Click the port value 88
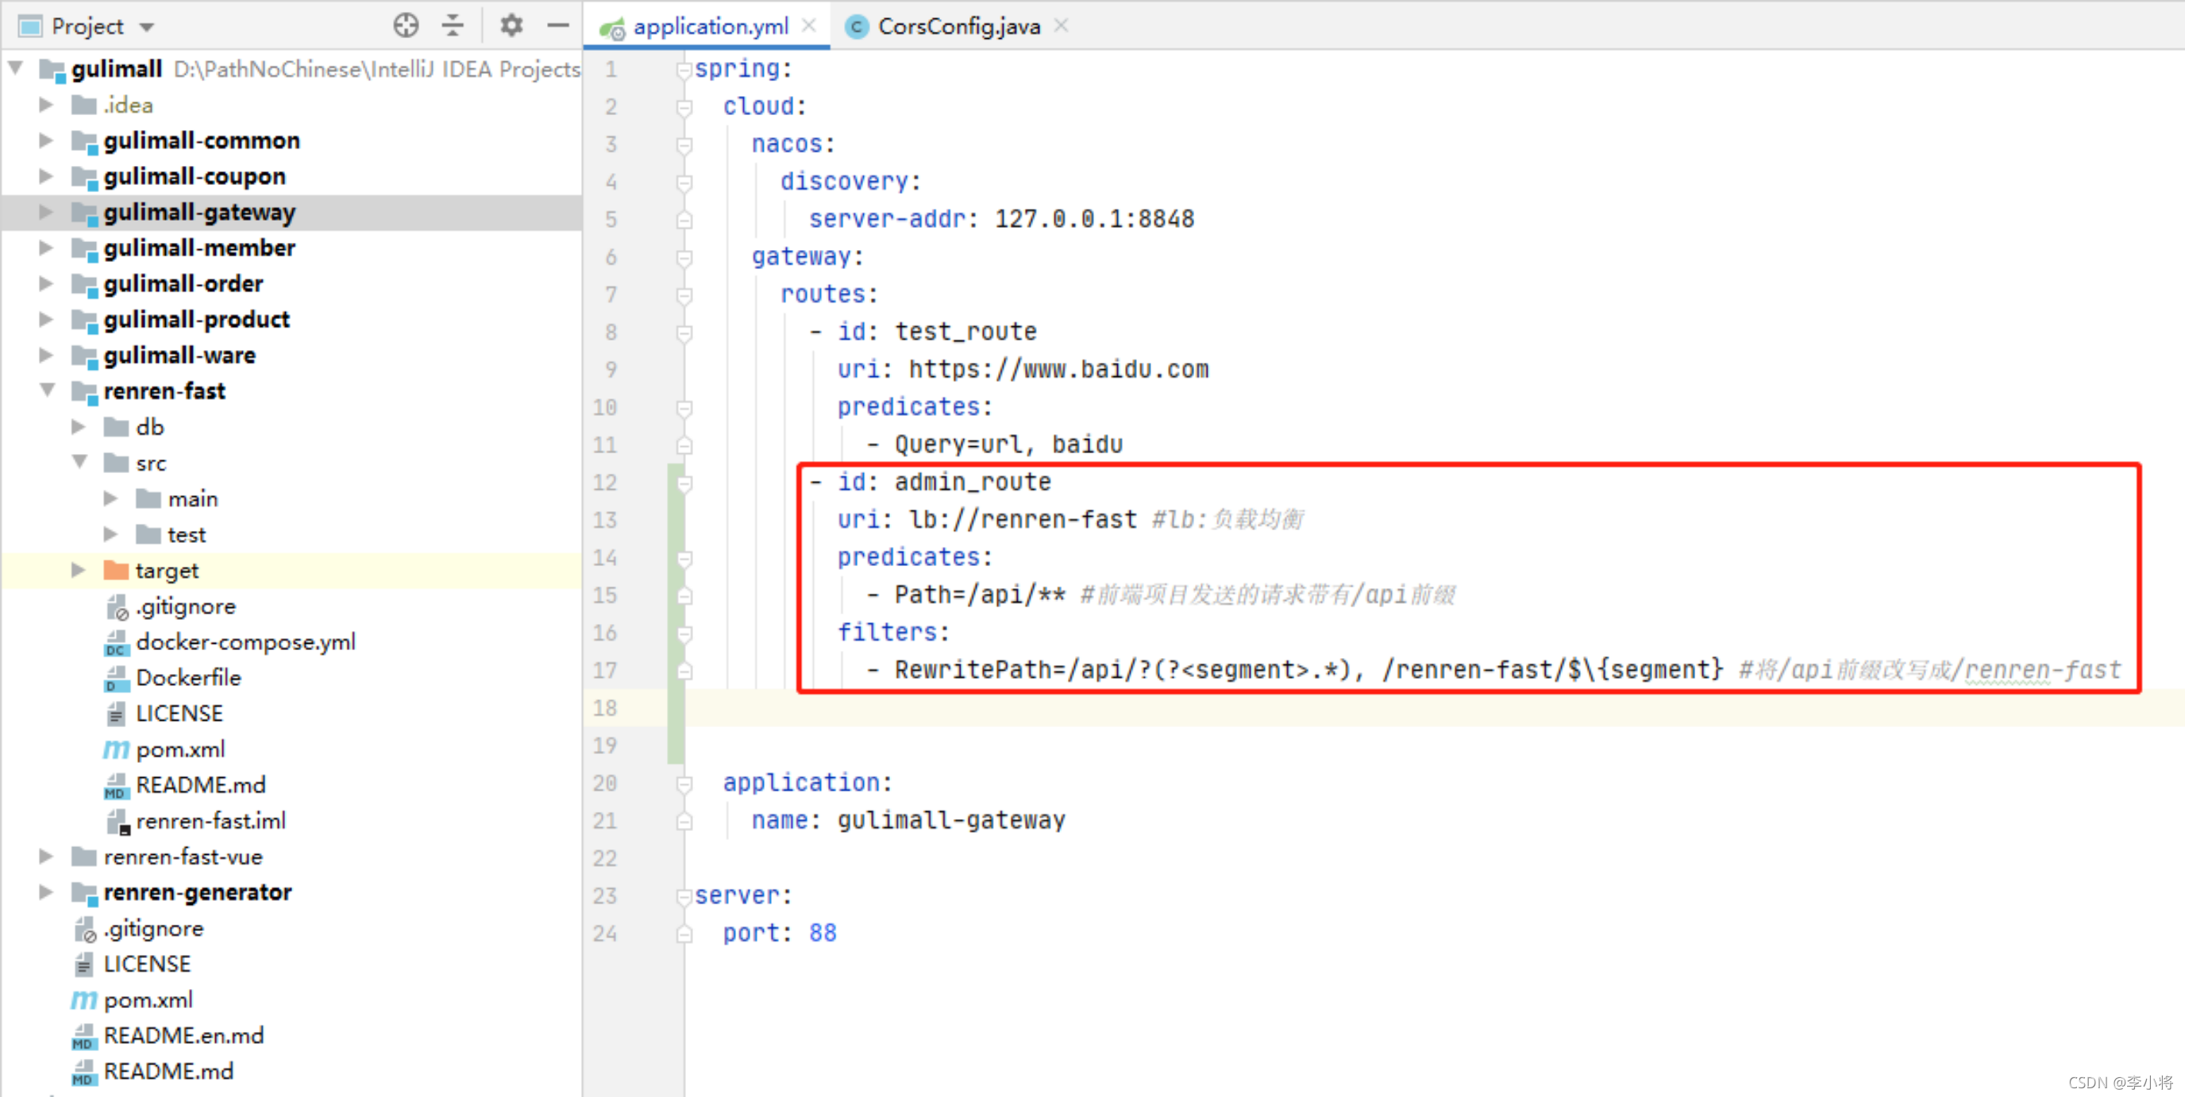 [823, 933]
